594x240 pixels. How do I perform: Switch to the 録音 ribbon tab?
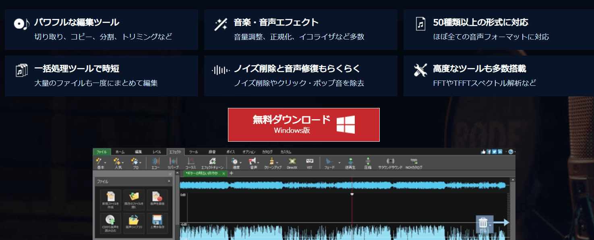[x=212, y=152]
